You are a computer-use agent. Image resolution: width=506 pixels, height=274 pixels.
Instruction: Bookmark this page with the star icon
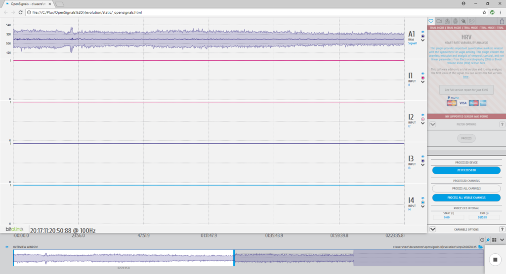[x=484, y=12]
